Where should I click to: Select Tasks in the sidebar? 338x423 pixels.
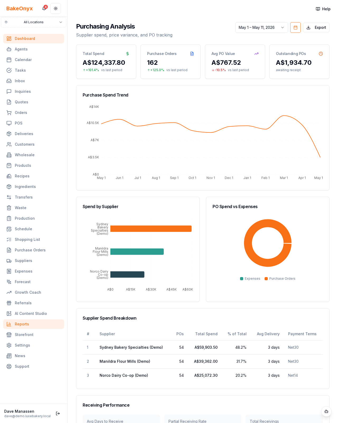tap(34, 70)
